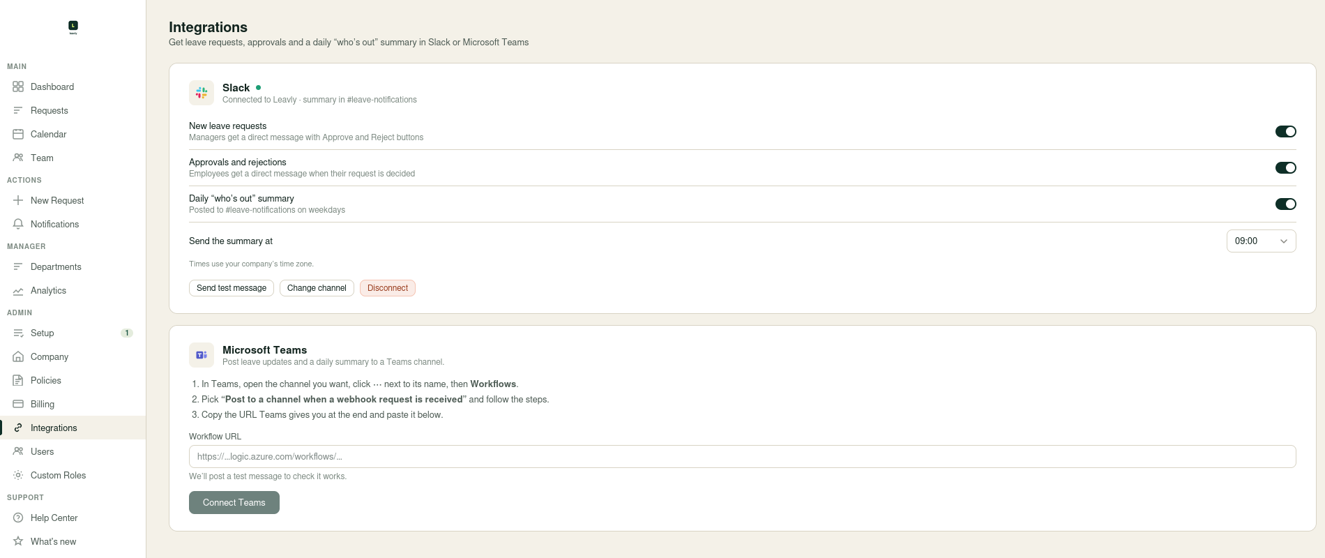This screenshot has width=1325, height=558.
Task: Open Departments in the sidebar
Action: [73, 266]
